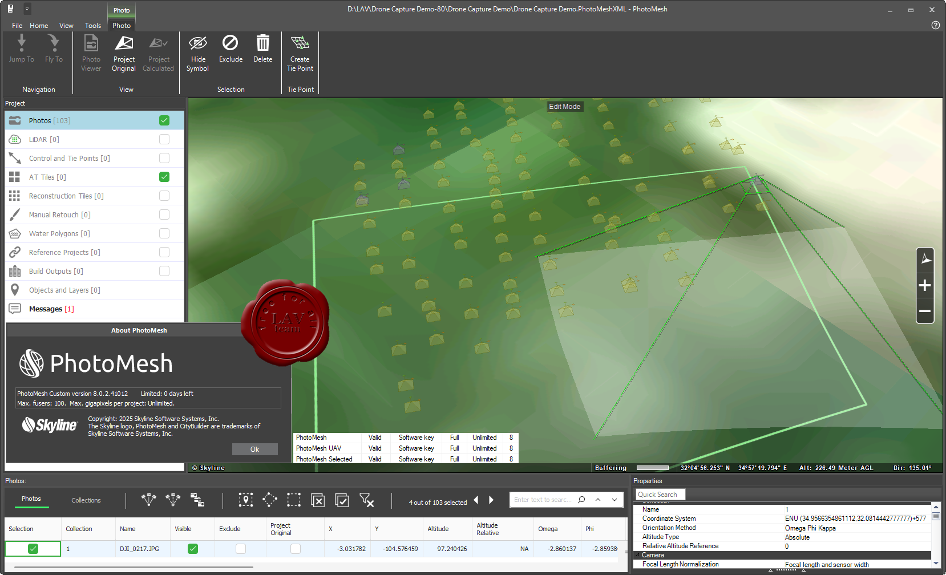The image size is (946, 575).
Task: Toggle the Photos [103] layer checkbox
Action: click(x=164, y=120)
